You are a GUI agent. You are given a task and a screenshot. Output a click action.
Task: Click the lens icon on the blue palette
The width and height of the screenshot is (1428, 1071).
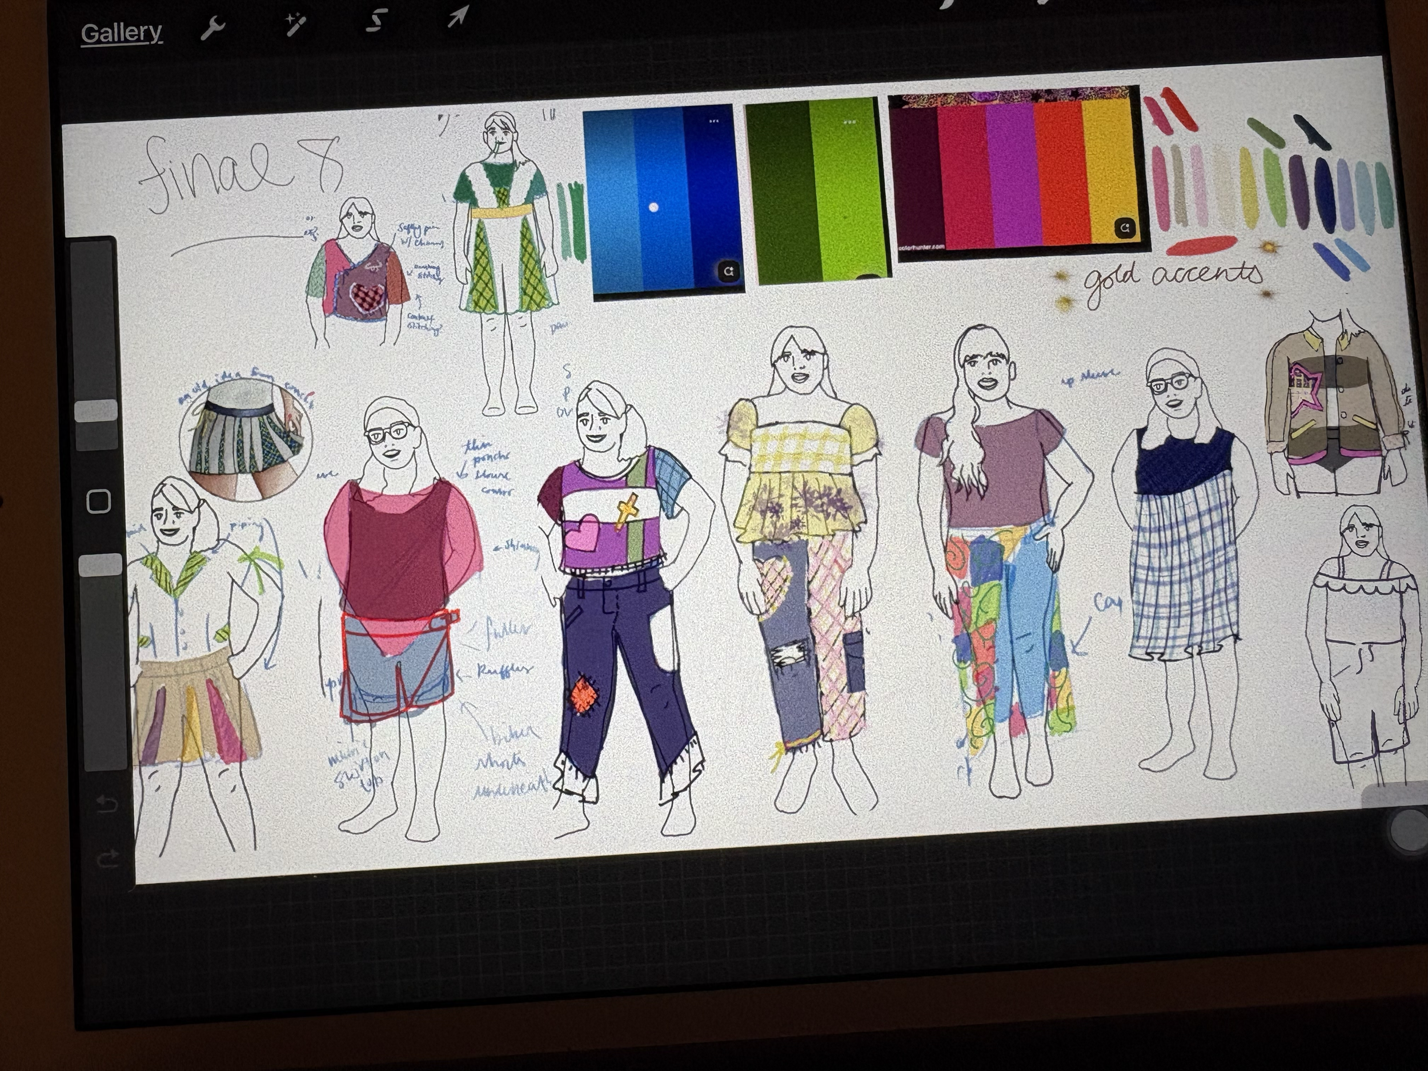coord(729,272)
